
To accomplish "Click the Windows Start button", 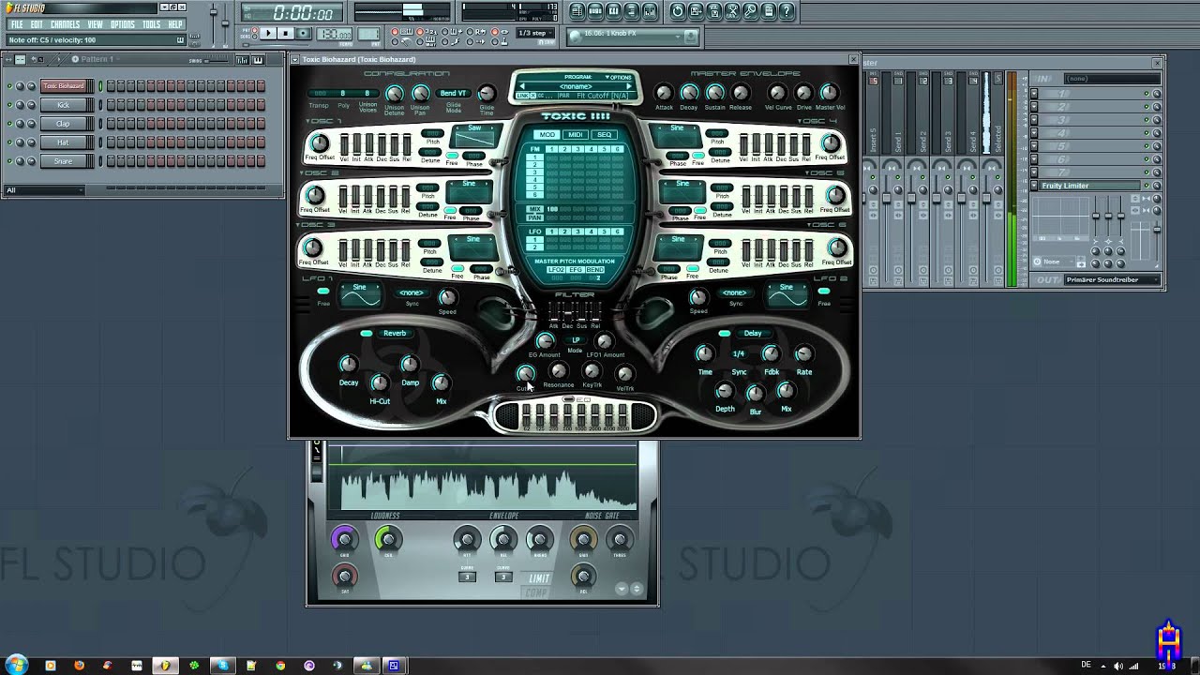I will (16, 665).
